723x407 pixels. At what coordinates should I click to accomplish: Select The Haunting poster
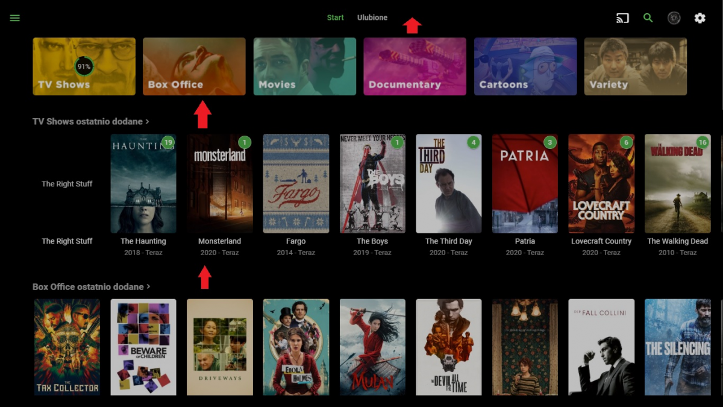pos(143,183)
